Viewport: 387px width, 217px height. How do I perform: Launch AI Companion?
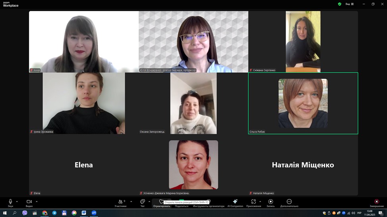(x=235, y=202)
